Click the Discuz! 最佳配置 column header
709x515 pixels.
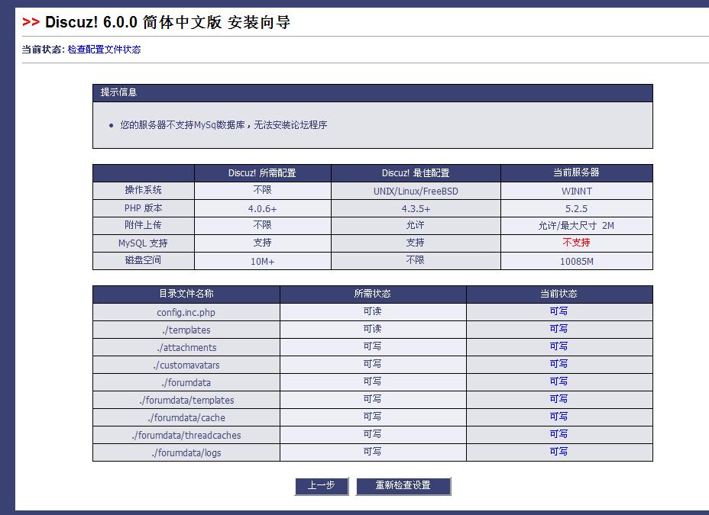(x=416, y=173)
